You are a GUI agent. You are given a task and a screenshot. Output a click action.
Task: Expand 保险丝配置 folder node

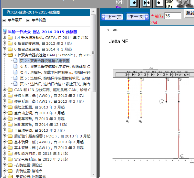(x=4, y=107)
